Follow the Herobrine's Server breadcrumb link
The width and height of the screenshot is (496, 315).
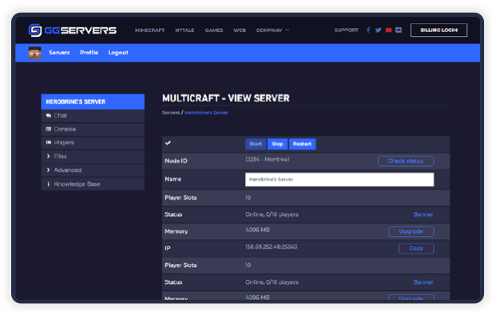pos(206,113)
